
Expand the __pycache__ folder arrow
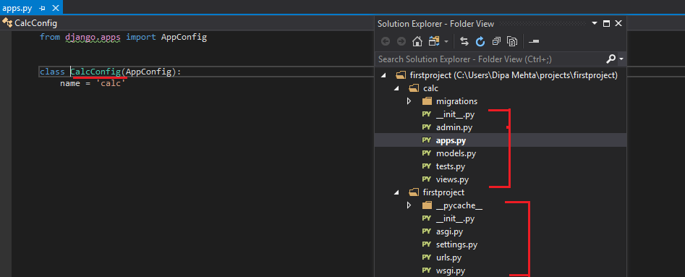point(409,205)
